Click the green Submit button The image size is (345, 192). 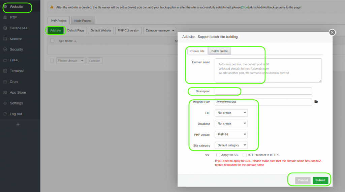pos(320,180)
